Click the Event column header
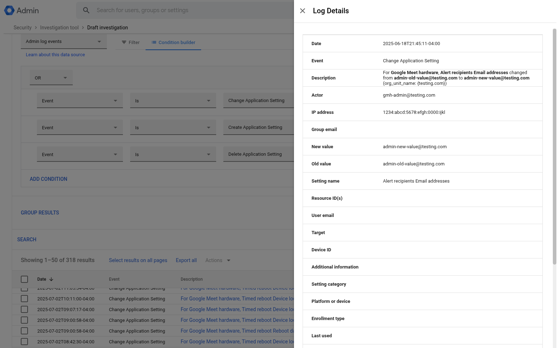This screenshot has height=348, width=560. click(x=114, y=279)
